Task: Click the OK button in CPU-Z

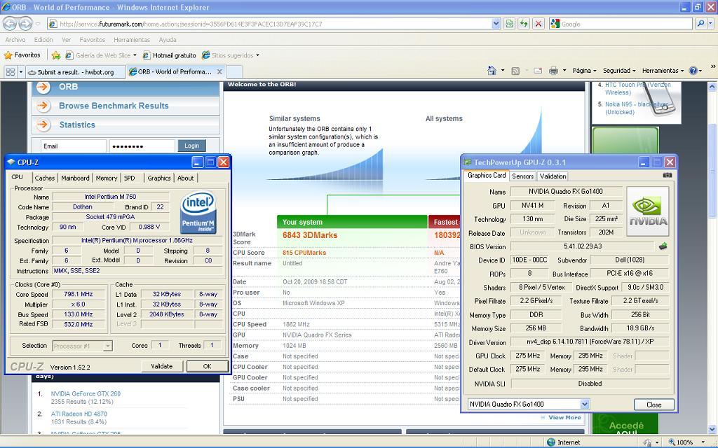Action: pyautogui.click(x=207, y=366)
